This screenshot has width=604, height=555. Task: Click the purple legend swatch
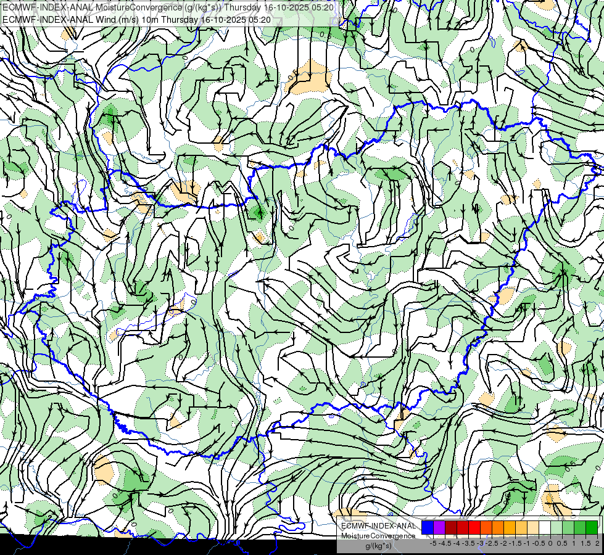(439, 527)
